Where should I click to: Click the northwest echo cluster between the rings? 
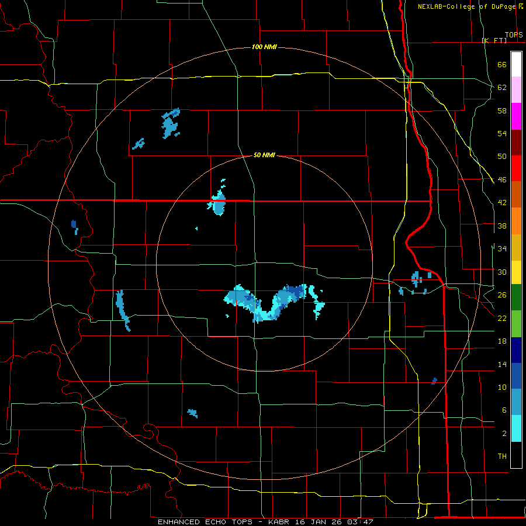[x=171, y=124]
